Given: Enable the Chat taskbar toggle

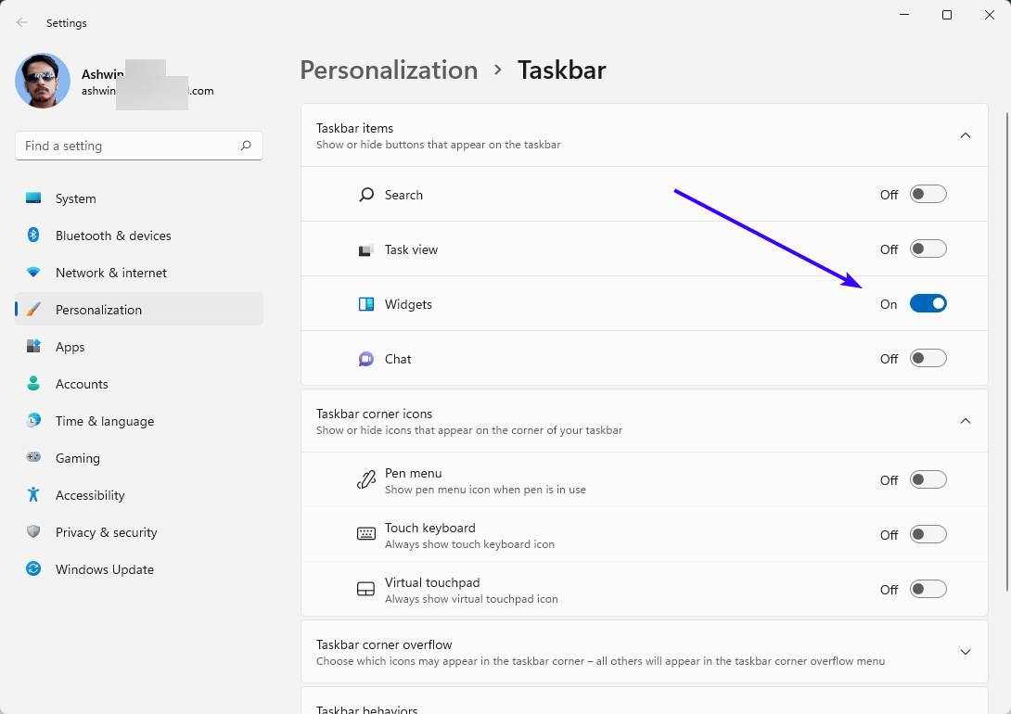Looking at the screenshot, I should point(928,358).
